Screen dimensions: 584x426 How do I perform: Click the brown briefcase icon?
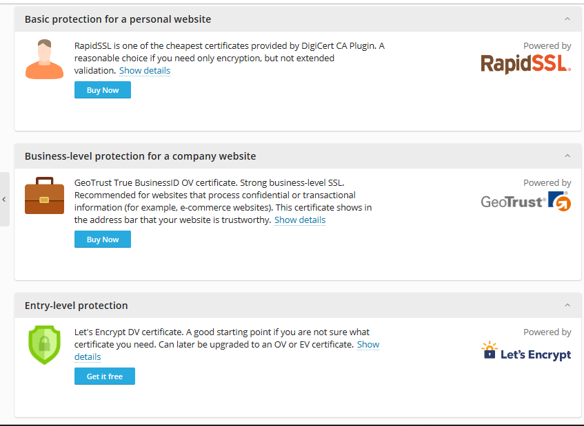tap(44, 195)
